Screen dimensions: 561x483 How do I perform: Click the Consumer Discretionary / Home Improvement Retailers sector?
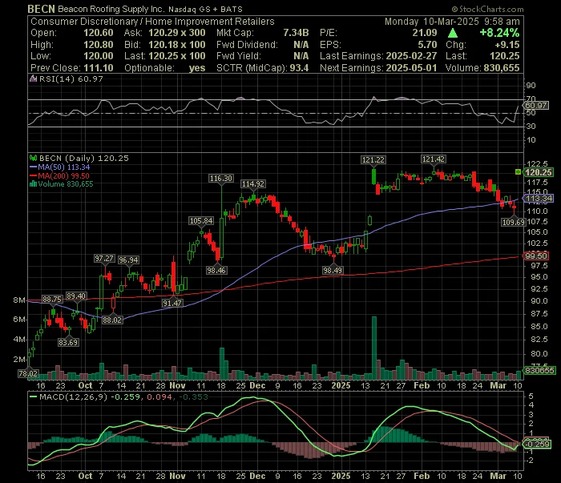[x=152, y=22]
